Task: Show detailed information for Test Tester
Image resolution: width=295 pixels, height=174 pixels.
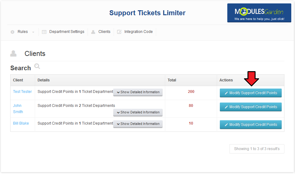Action: coord(138,92)
